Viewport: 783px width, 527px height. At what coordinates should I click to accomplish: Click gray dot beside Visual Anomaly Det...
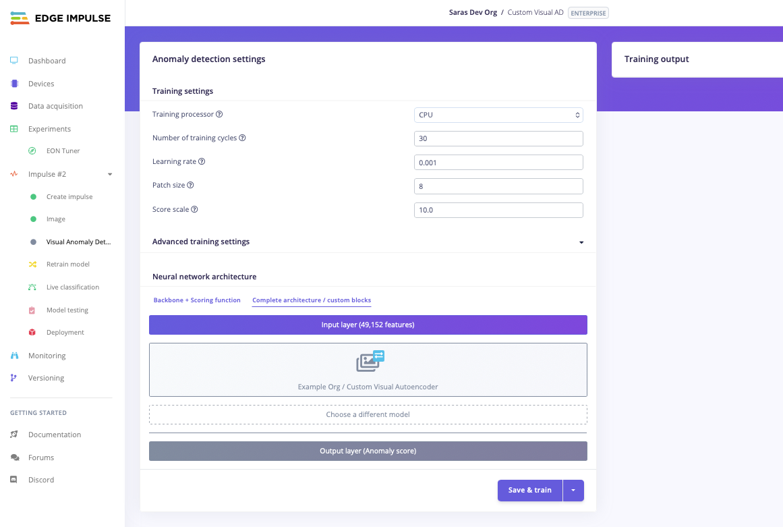point(34,242)
